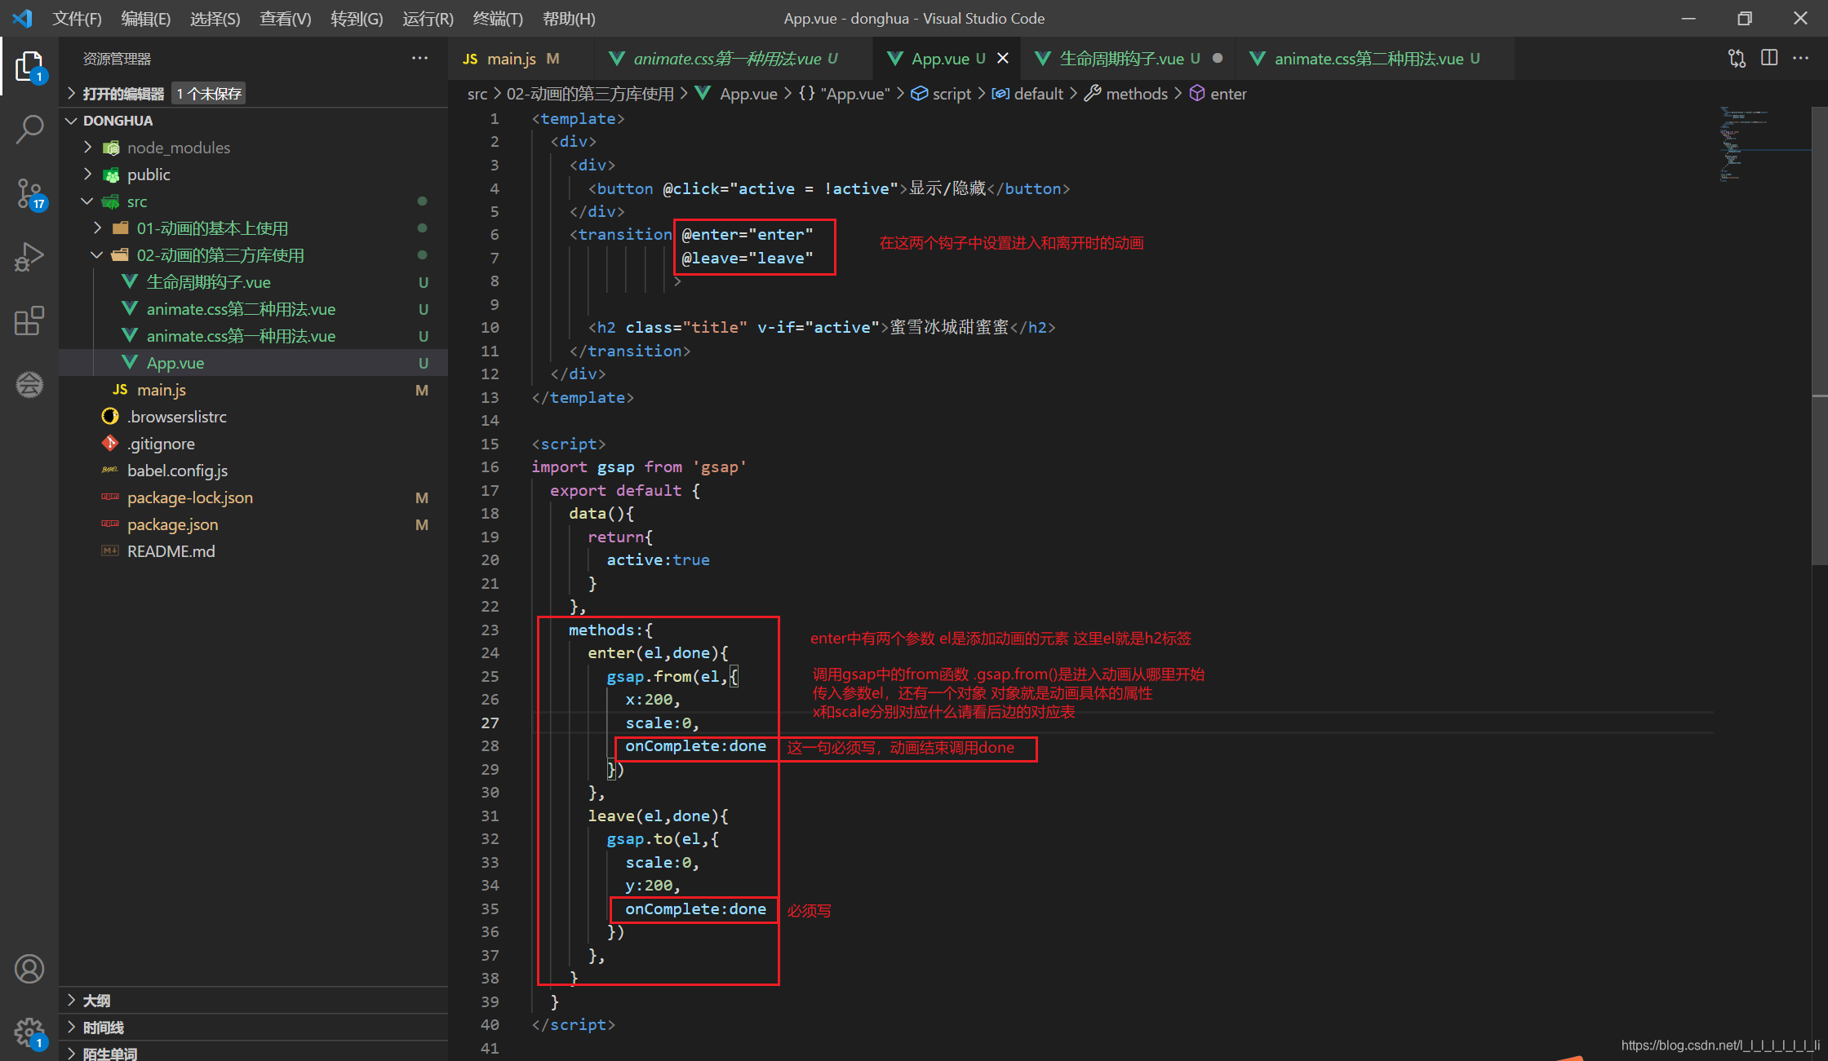Click the script breadcrumb segment

point(952,93)
